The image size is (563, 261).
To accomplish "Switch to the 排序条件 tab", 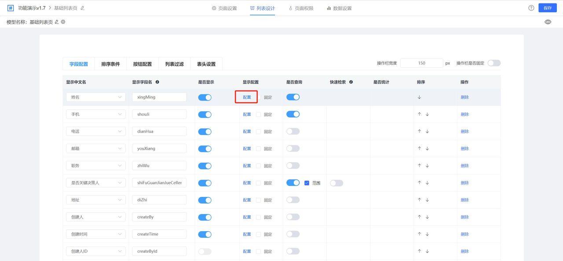I will pos(110,64).
